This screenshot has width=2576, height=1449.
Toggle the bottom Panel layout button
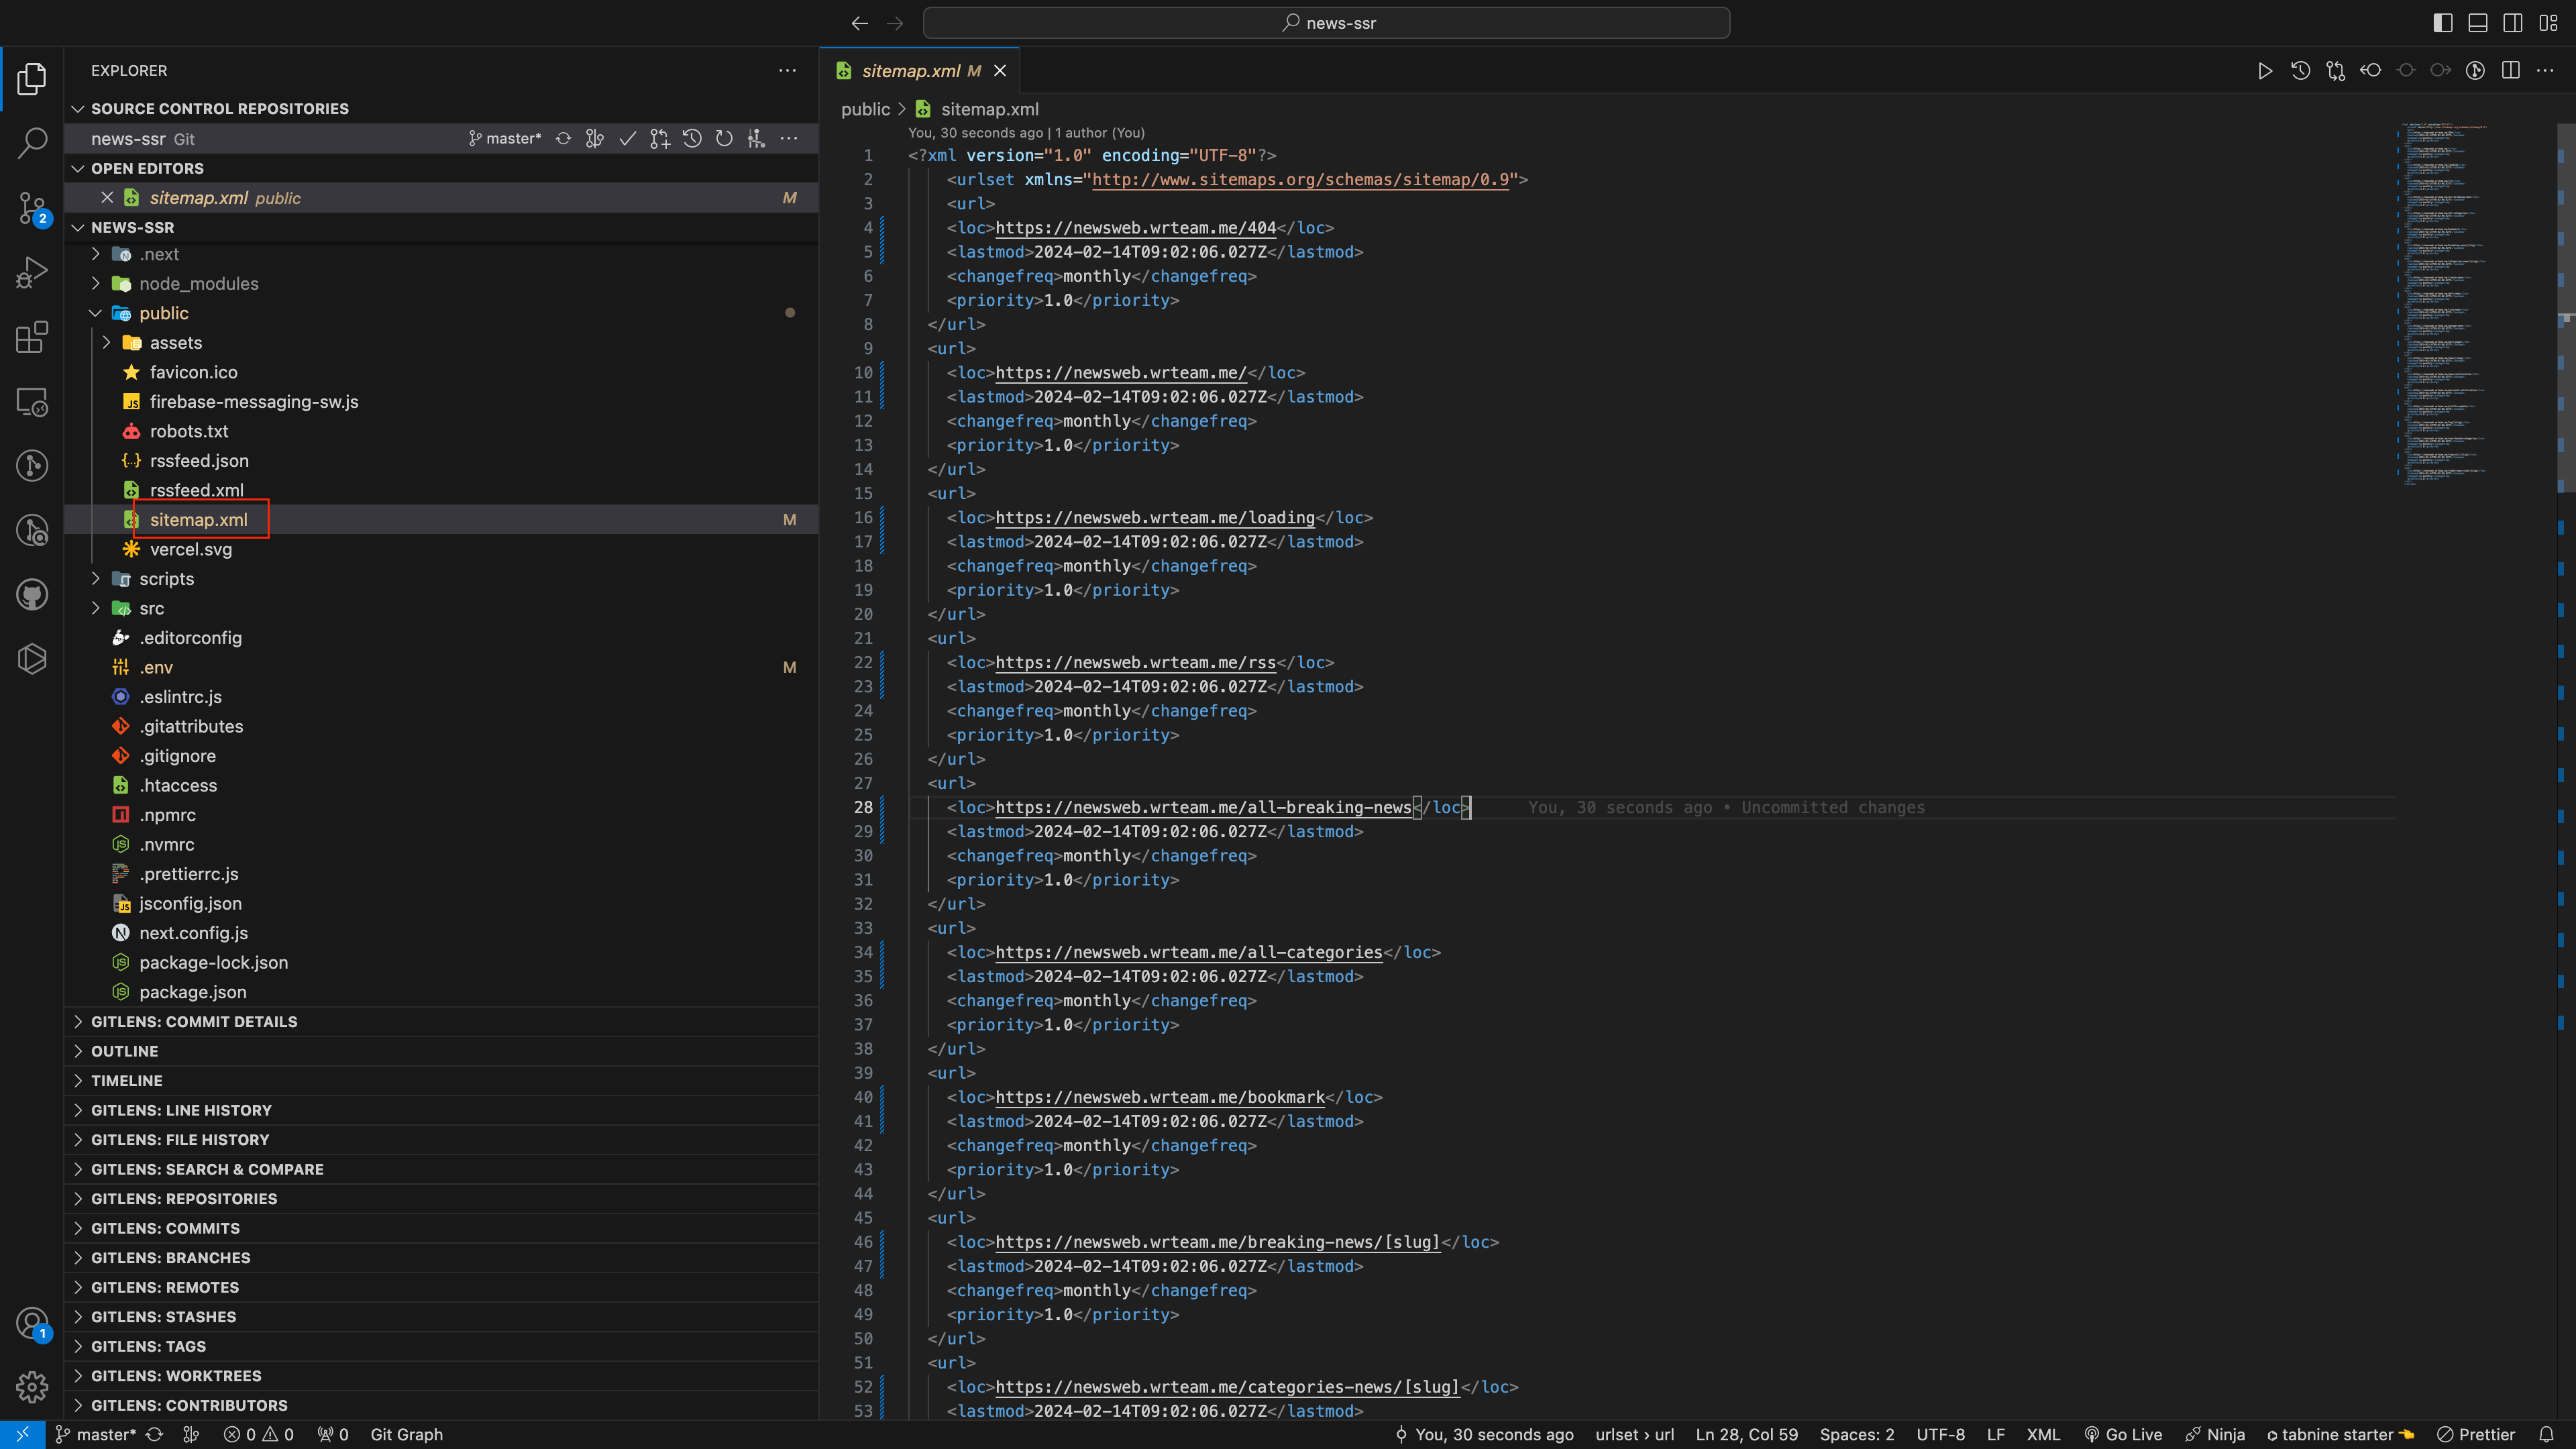point(2478,23)
